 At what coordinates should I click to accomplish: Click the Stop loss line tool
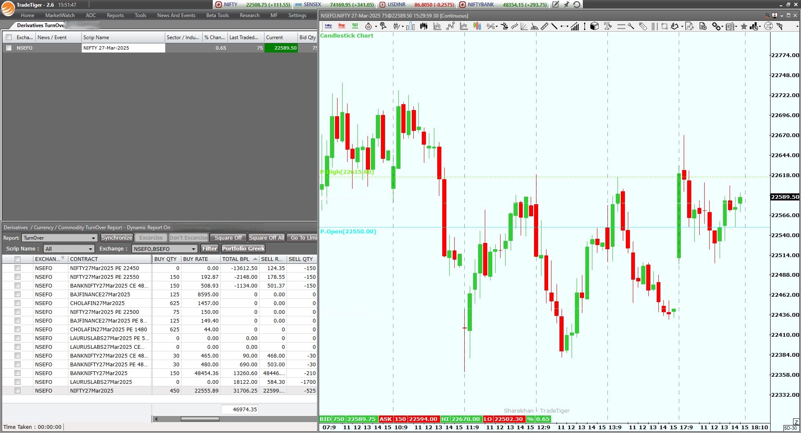342,26
